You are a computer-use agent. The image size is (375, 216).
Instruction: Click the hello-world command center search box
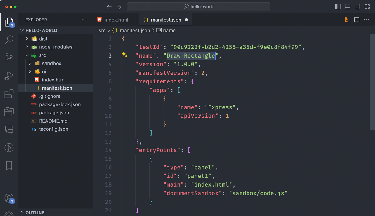(x=198, y=6)
